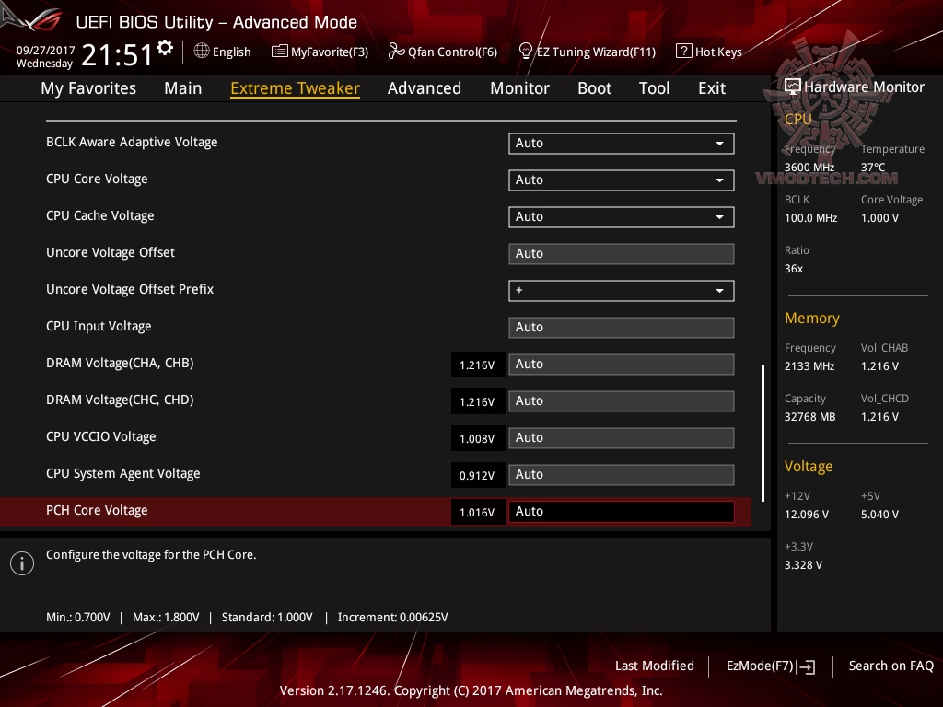Select the Monitor tab

coord(519,87)
